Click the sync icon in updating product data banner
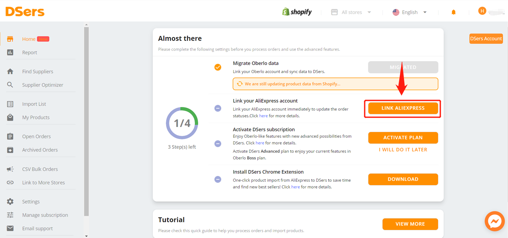Image resolution: width=508 pixels, height=238 pixels. 240,84
